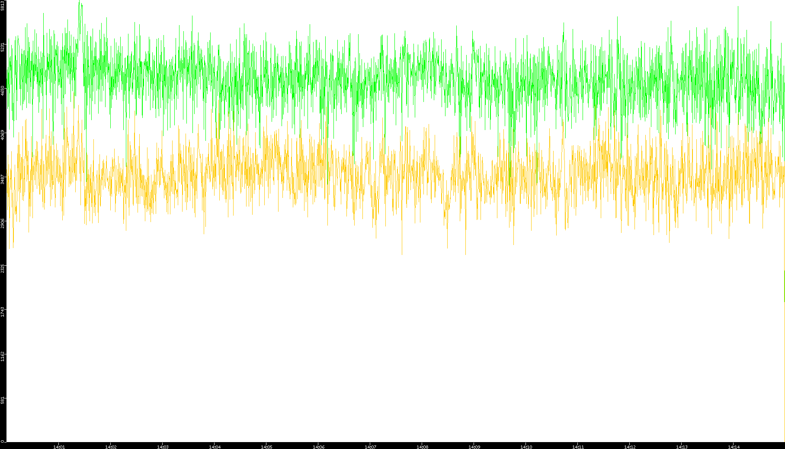This screenshot has height=449, width=785.
Task: Pick the 2325 vertical axis label
Action: click(x=3, y=267)
